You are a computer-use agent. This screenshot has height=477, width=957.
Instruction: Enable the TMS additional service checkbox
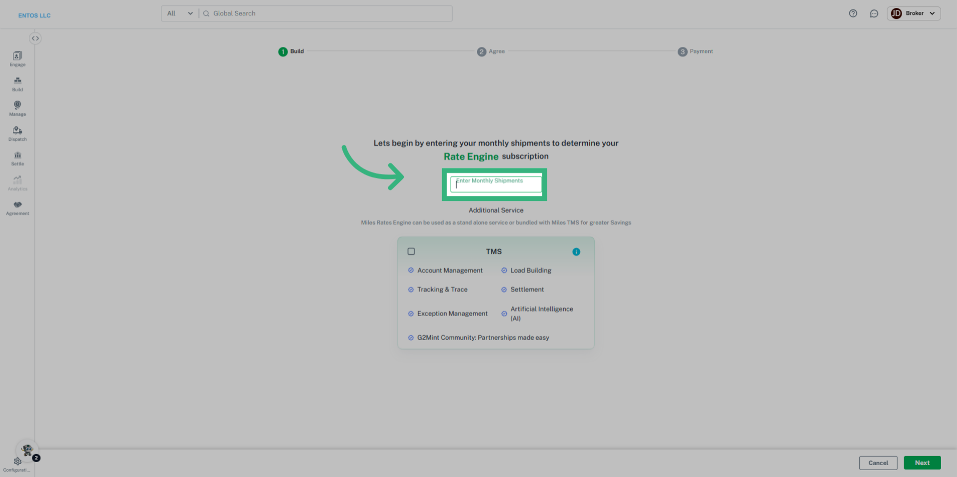(x=411, y=252)
